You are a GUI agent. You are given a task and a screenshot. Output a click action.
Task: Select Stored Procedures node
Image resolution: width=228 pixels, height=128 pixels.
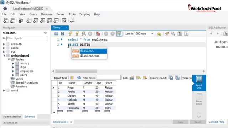pos(27,83)
